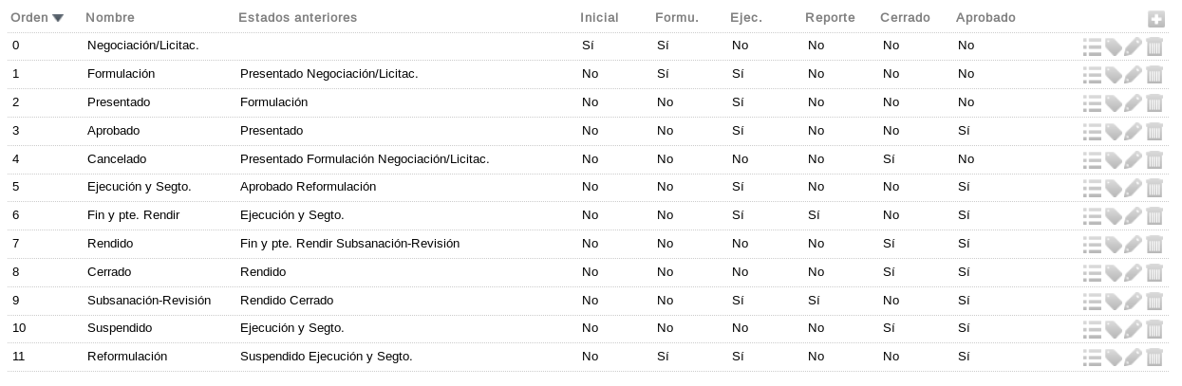Open list icon for Cerrado row
This screenshot has height=386, width=1182.
(1092, 274)
